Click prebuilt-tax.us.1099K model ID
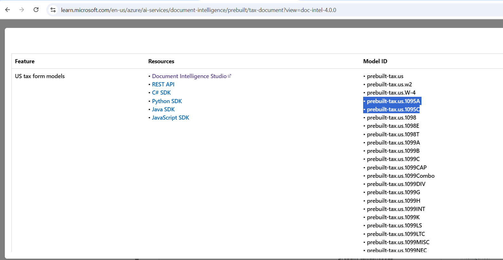 (x=393, y=217)
